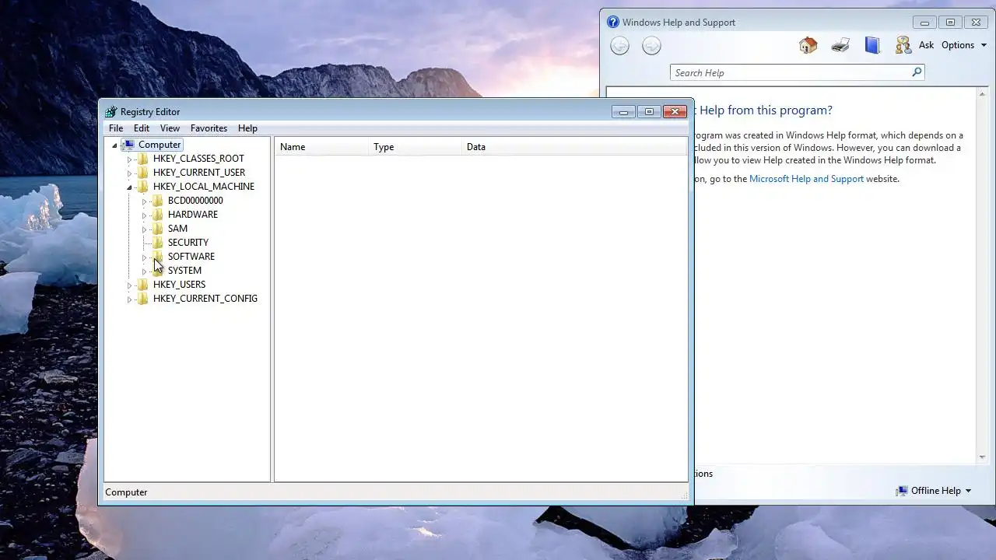Click the Print icon in Help and Support

[x=840, y=45]
